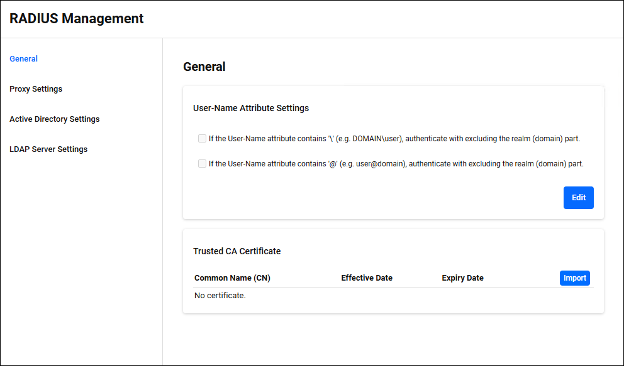Viewport: 624px width, 366px height.
Task: Navigate to LDAP Server Settings
Action: point(48,149)
